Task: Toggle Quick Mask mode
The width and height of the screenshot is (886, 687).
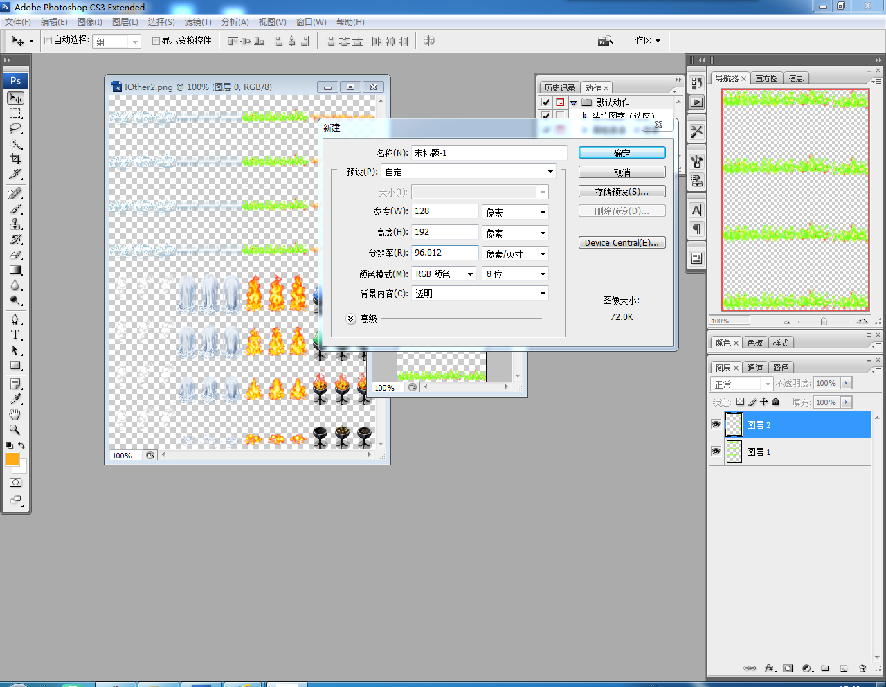Action: [x=15, y=483]
